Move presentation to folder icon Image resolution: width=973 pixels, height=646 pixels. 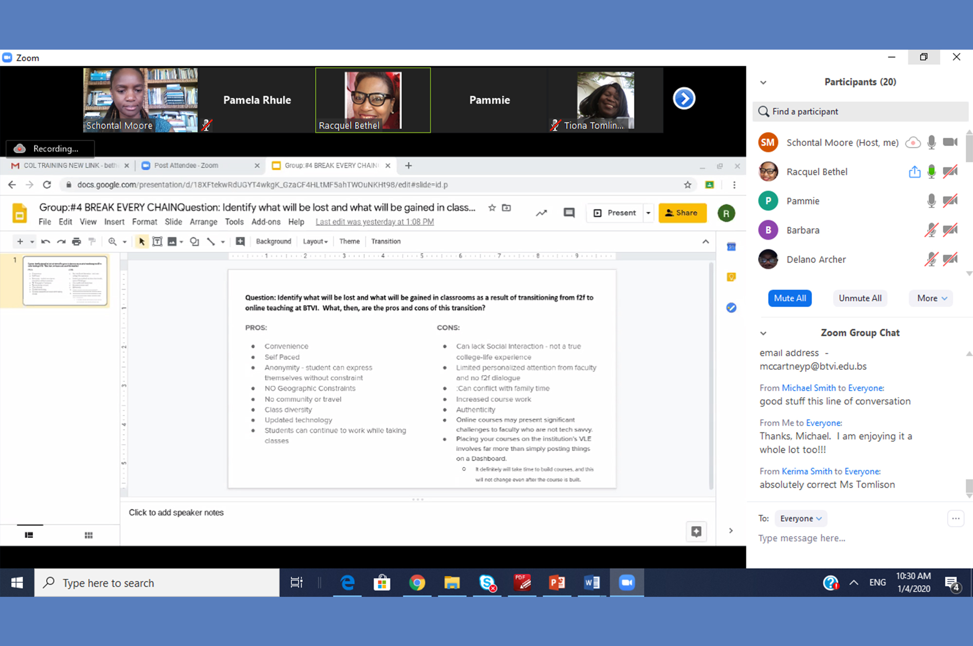(x=506, y=208)
